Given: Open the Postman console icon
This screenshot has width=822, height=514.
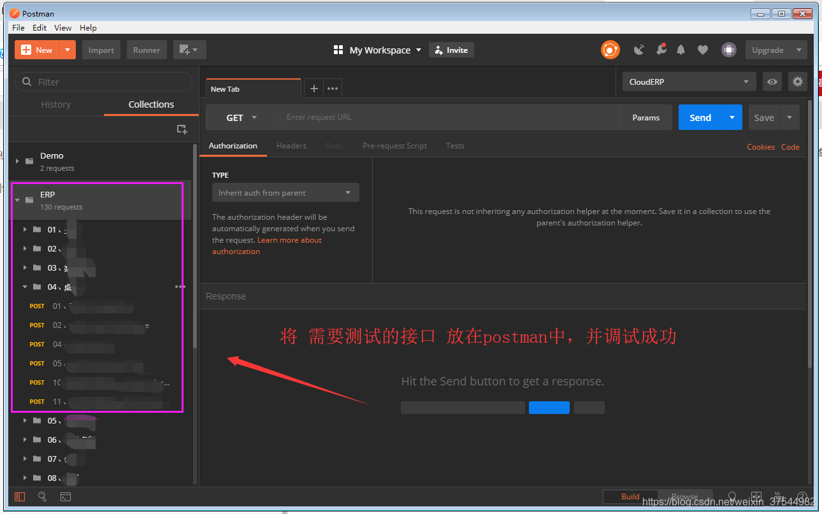Looking at the screenshot, I should [66, 497].
